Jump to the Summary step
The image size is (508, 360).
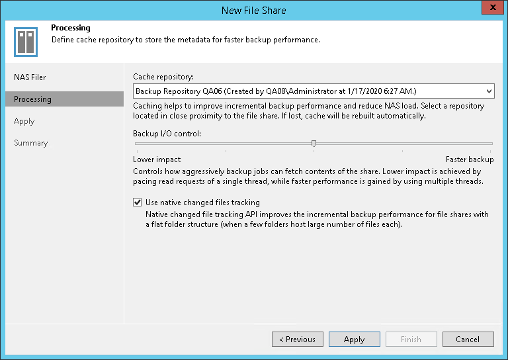click(31, 143)
